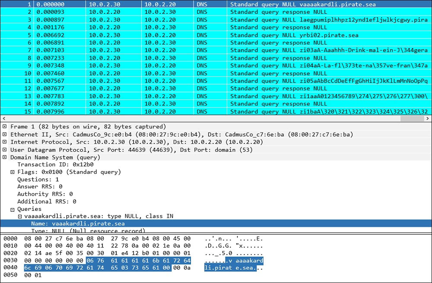Select packet 6 at time 0.006891
Image resolution: width=432 pixels, height=283 pixels.
click(216, 43)
